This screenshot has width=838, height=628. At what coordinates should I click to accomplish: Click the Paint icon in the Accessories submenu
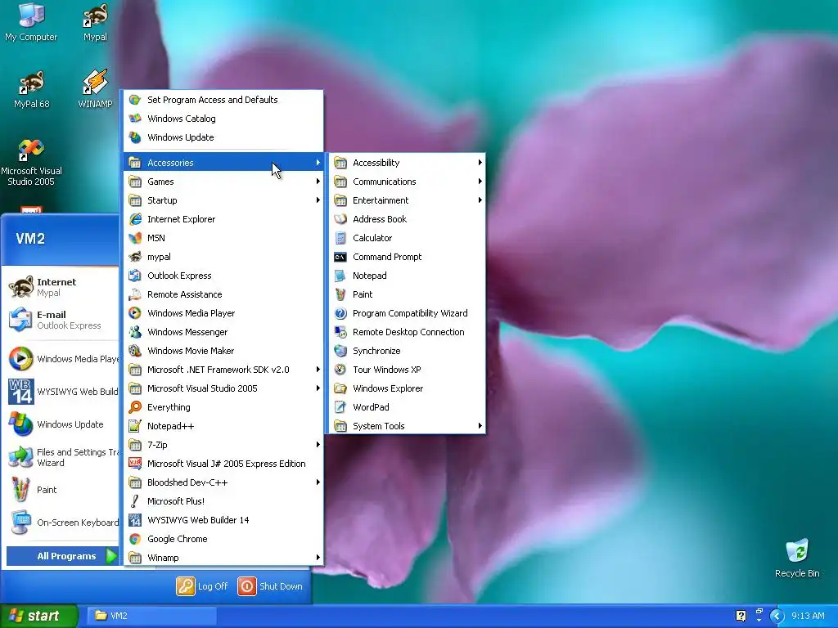[x=340, y=294]
